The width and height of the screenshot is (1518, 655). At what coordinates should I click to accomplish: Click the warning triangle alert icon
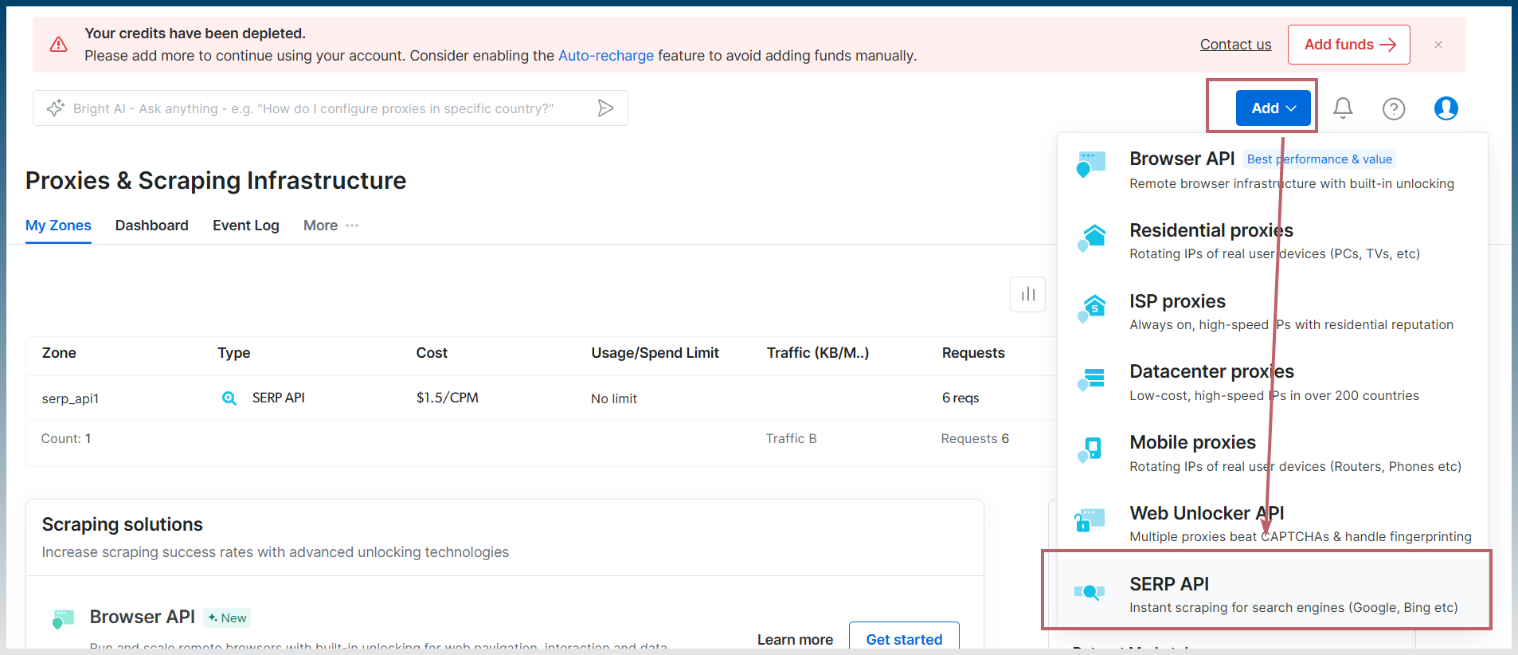coord(59,45)
